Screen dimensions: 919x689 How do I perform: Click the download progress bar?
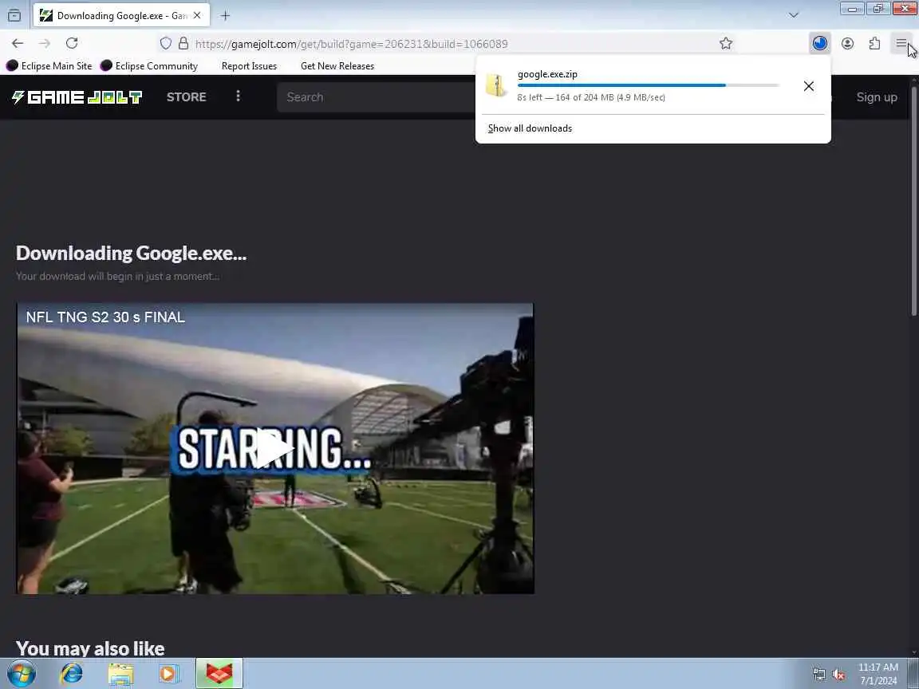click(649, 85)
